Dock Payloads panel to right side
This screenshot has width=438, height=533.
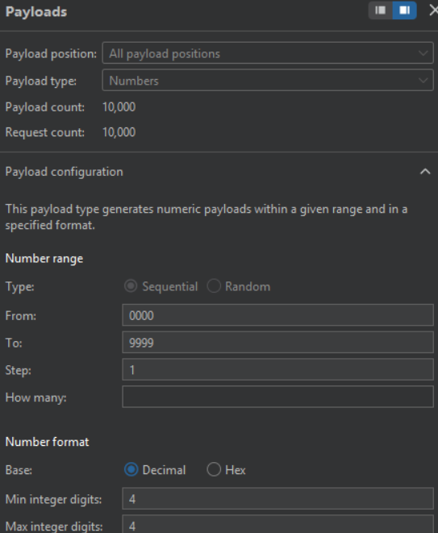tap(404, 10)
